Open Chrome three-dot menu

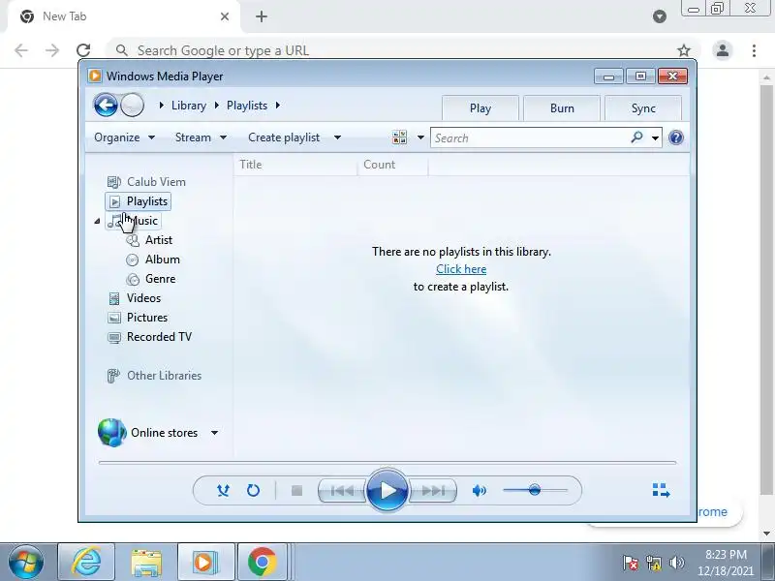pyautogui.click(x=754, y=50)
